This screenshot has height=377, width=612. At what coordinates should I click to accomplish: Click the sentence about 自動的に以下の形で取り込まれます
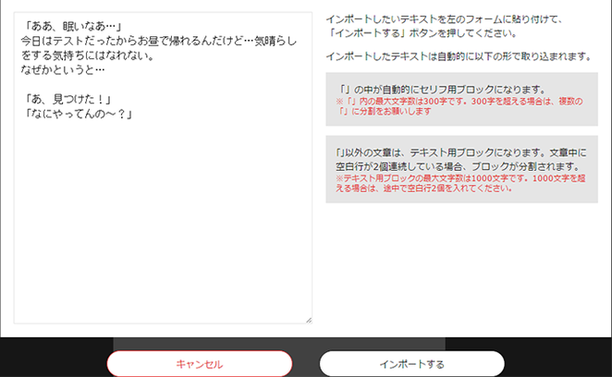[459, 56]
